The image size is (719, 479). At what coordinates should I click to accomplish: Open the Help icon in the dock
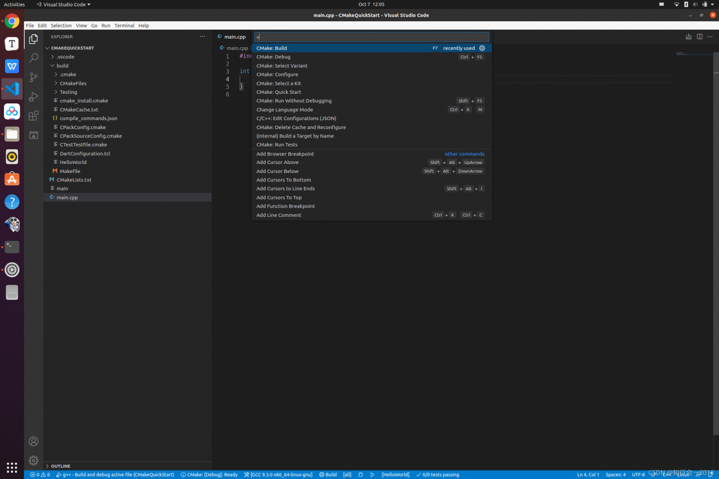click(x=12, y=202)
